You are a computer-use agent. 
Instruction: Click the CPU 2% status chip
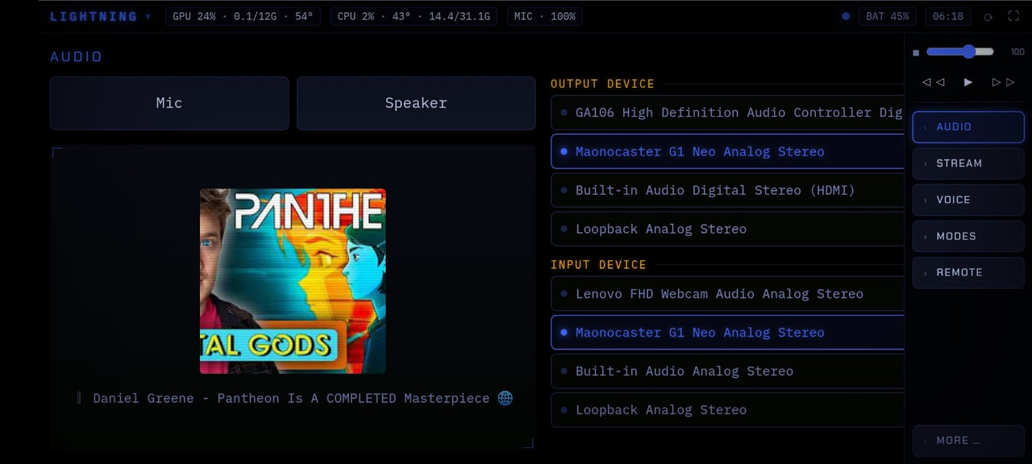414,16
